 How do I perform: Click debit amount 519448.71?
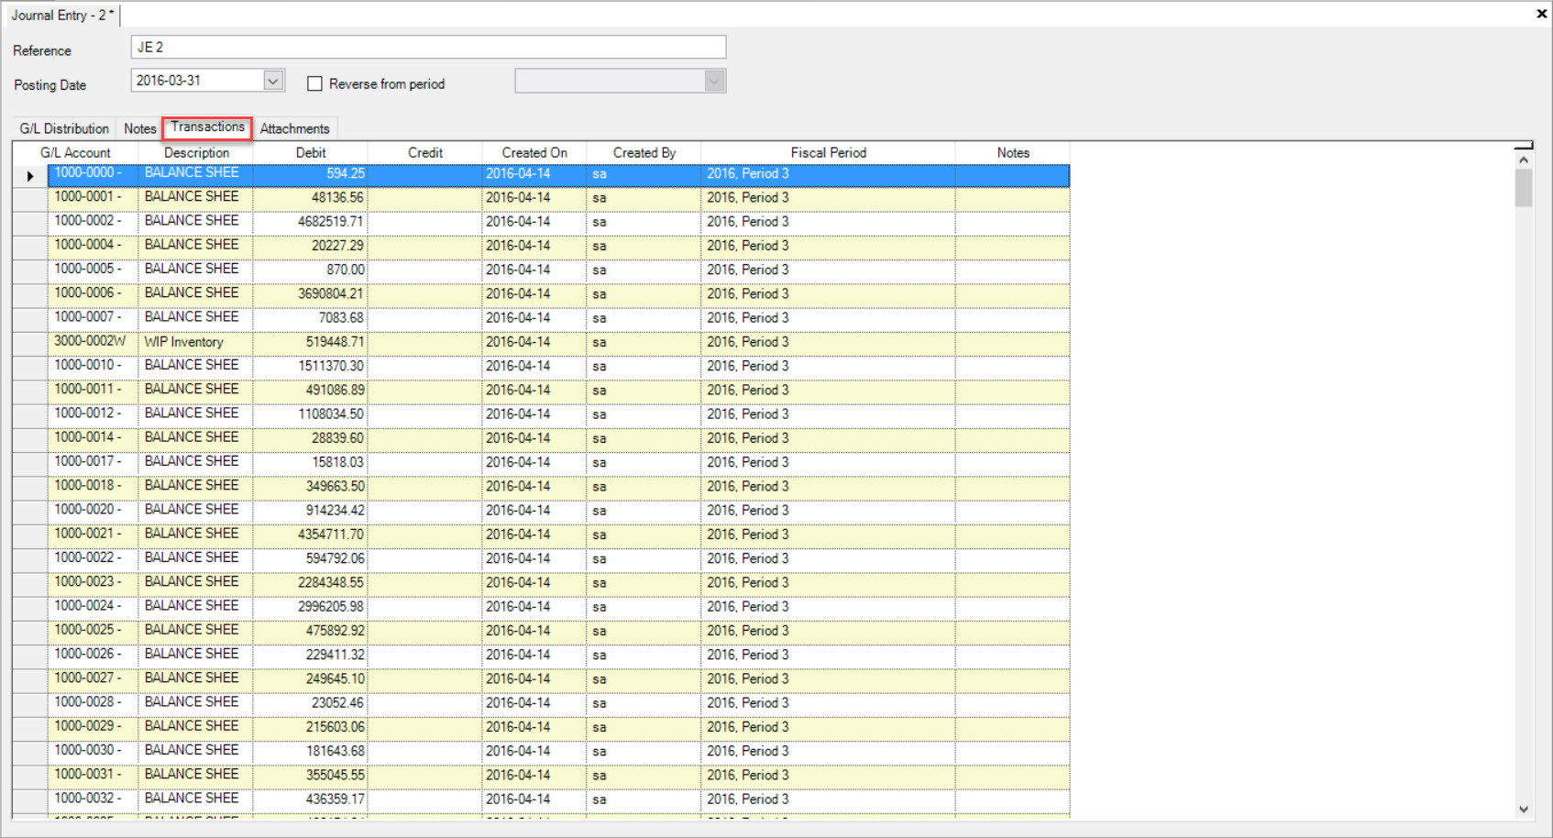pyautogui.click(x=311, y=342)
